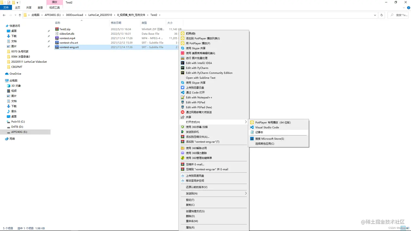Select the vsmtest-chs.srt file
This screenshot has width=411, height=231.
coord(69,43)
